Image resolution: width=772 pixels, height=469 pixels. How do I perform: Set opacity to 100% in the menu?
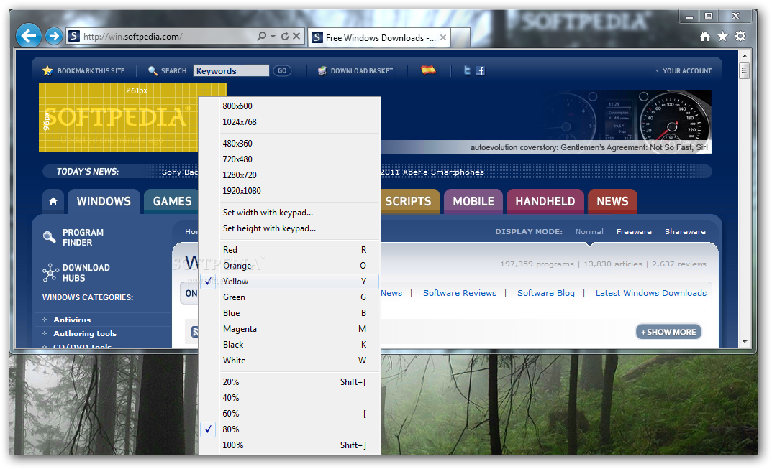tap(289, 445)
